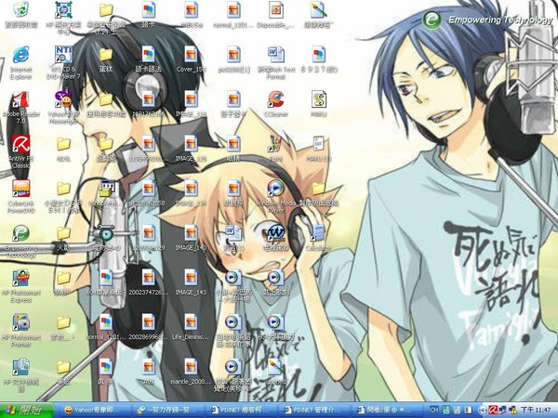Open the Empowering Technology toolbar at top right
This screenshot has height=418, width=558.
pyautogui.click(x=487, y=20)
